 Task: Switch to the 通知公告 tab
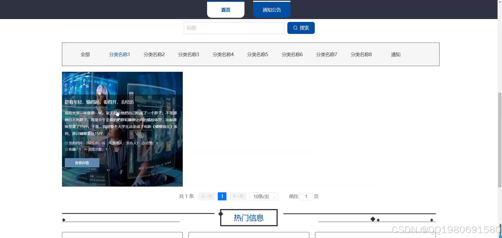pos(271,10)
